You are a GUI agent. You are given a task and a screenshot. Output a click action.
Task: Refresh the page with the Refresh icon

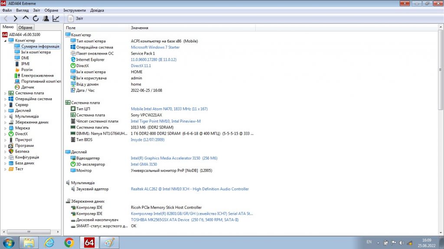tap(36, 19)
